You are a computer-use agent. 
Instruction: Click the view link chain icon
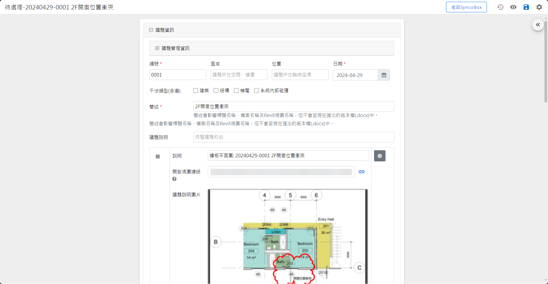coord(361,172)
